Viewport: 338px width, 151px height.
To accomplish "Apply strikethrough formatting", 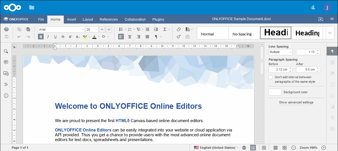I will (x=63, y=37).
